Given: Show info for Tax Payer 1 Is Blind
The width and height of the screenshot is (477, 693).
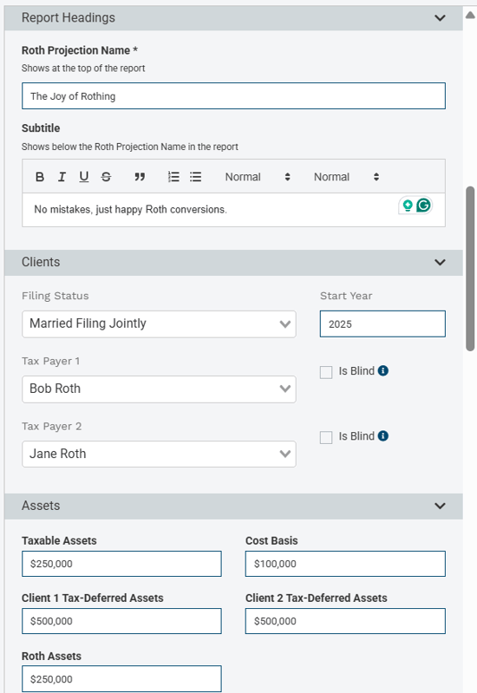Looking at the screenshot, I should coord(382,371).
